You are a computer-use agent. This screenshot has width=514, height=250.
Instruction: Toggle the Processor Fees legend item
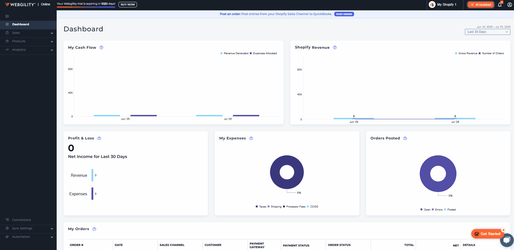tap(296, 207)
